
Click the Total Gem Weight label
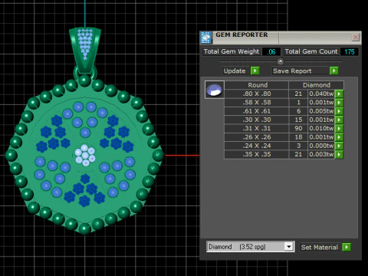click(231, 51)
